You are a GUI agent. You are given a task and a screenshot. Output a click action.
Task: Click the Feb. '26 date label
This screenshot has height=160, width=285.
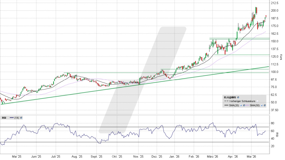point(194,156)
